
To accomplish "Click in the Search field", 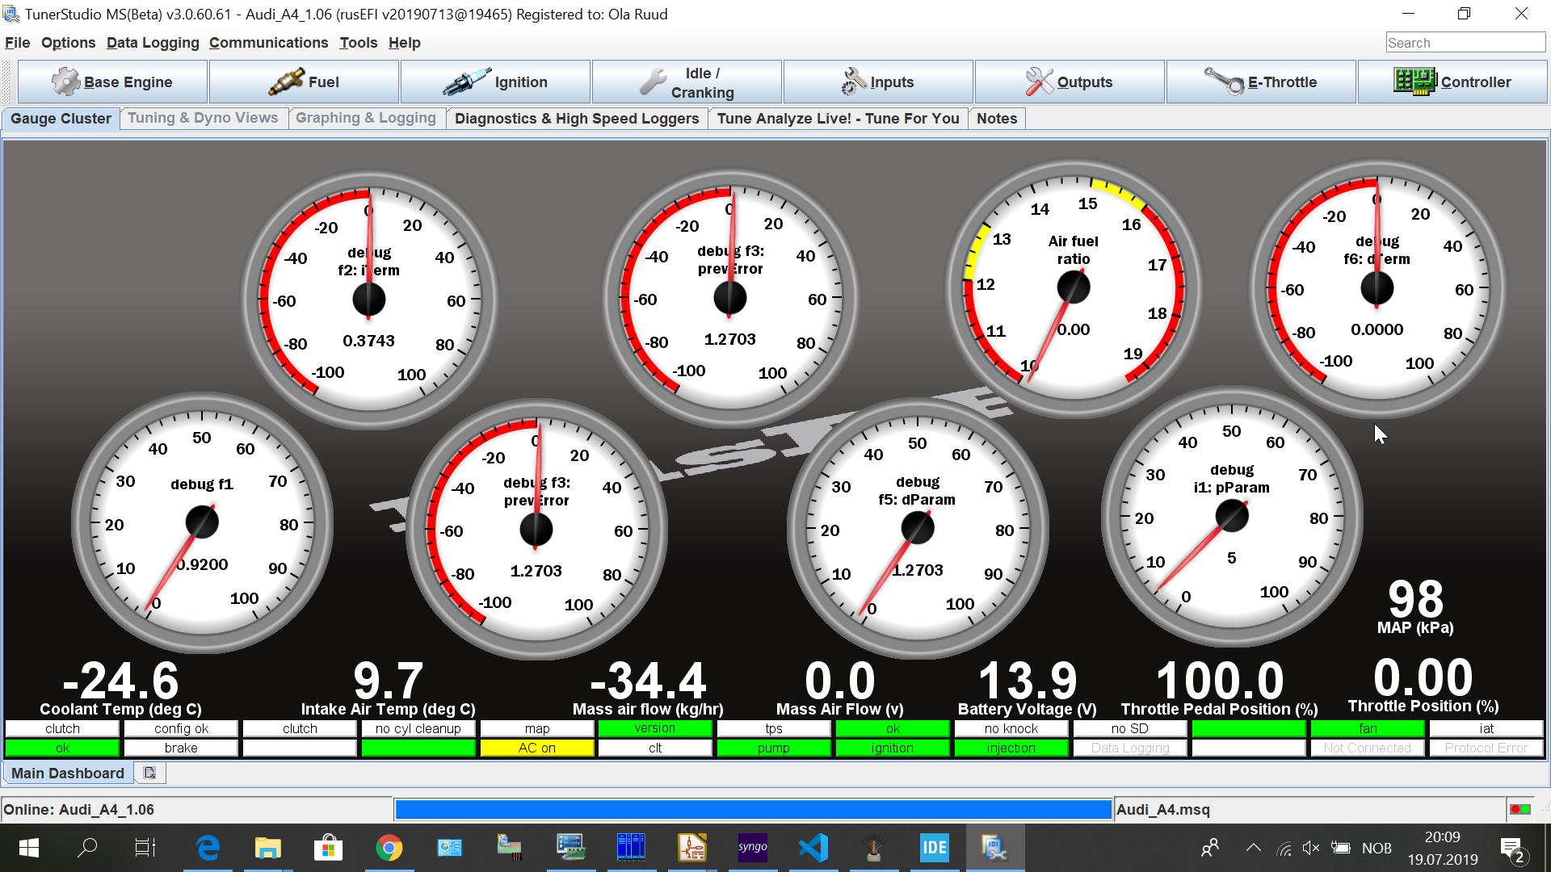I will tap(1465, 43).
